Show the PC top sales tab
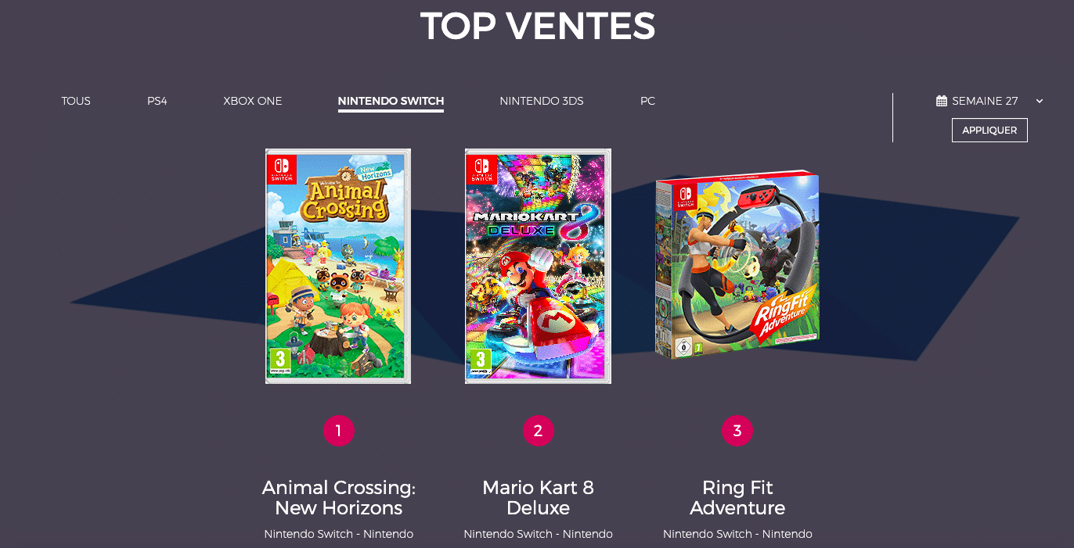Viewport: 1074px width, 548px height. tap(647, 101)
